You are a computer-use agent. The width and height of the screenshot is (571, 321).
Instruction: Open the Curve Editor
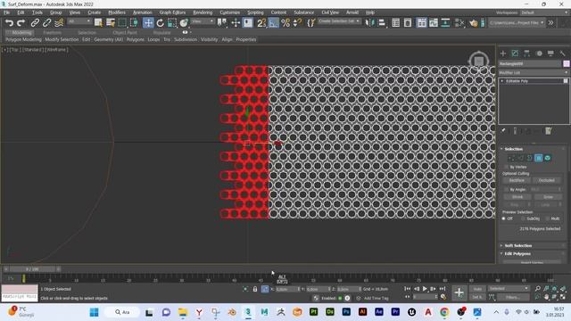pos(434,23)
